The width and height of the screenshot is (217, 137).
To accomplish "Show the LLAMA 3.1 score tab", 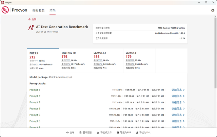I will [x=107, y=59].
